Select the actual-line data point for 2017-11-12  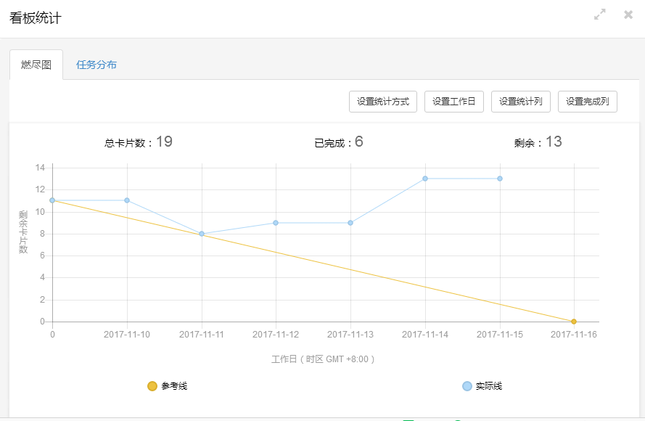276,223
